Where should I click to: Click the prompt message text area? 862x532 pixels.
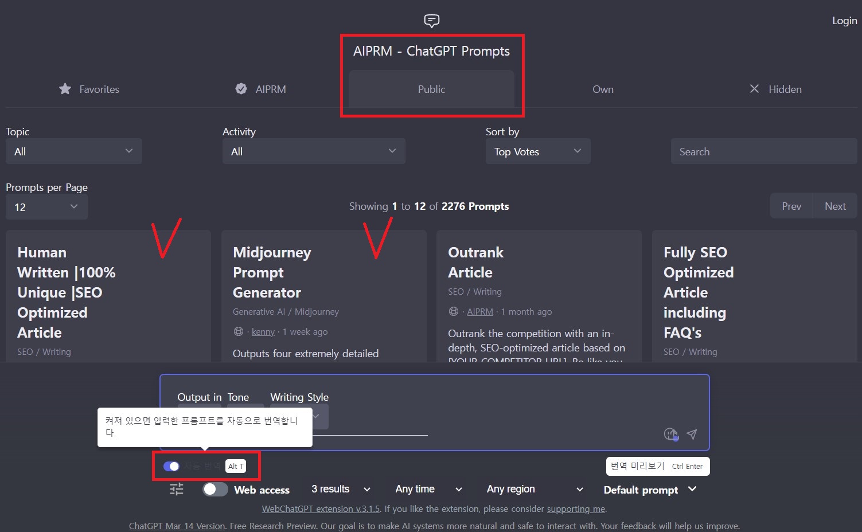434,412
